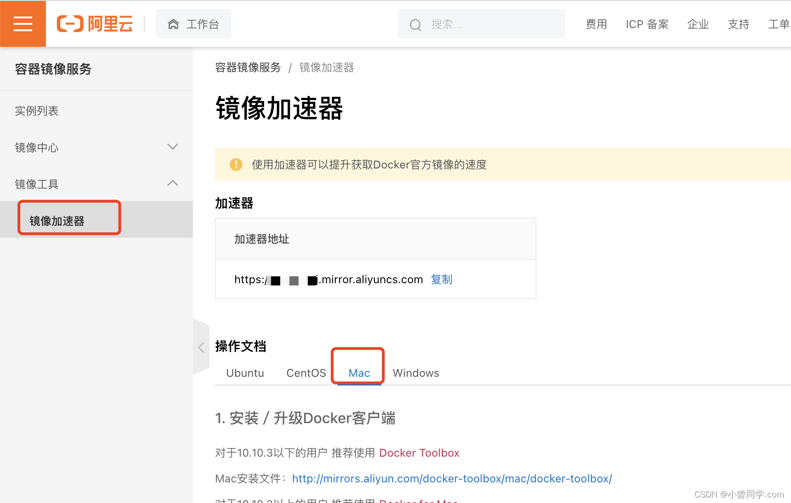Switch to the CentOS tab
791x503 pixels.
click(306, 373)
